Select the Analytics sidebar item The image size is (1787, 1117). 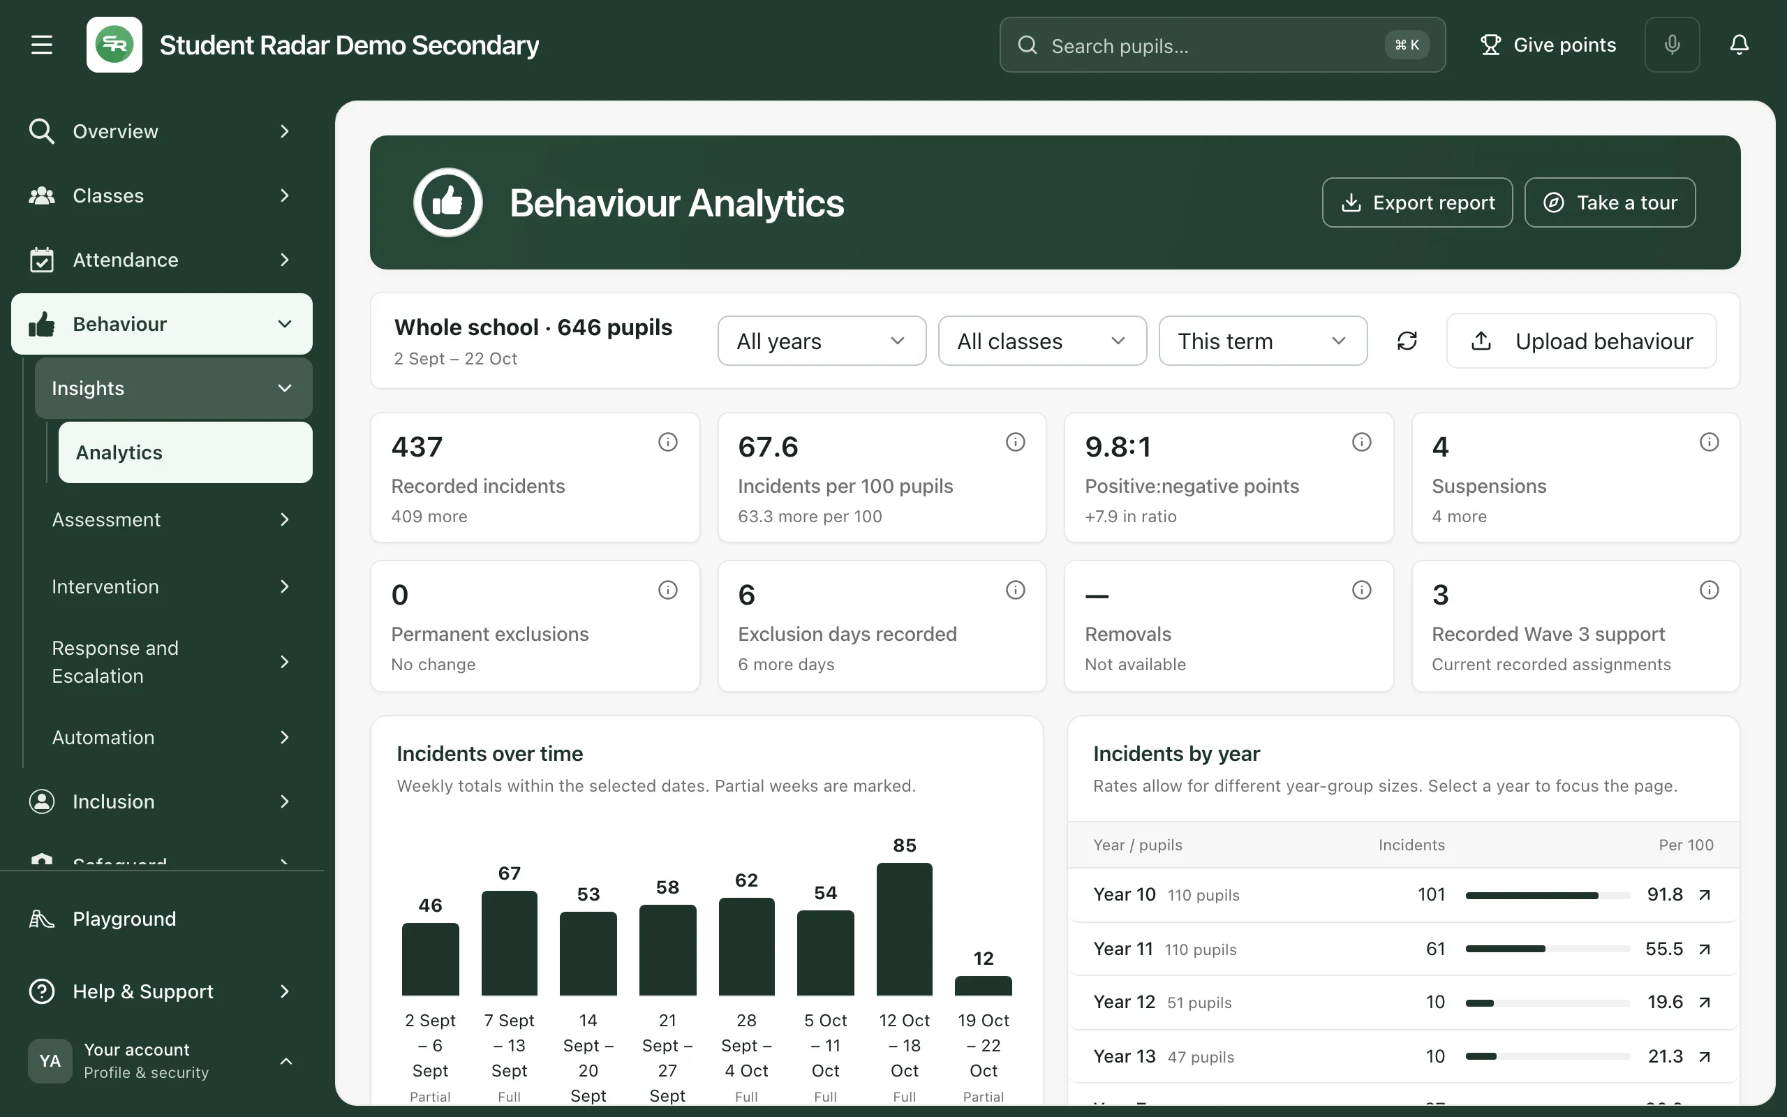[x=186, y=453]
